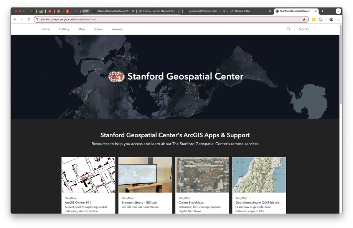This screenshot has height=228, width=353.
Task: Close the Stanford Geospatial Center tab
Action: pos(316,11)
